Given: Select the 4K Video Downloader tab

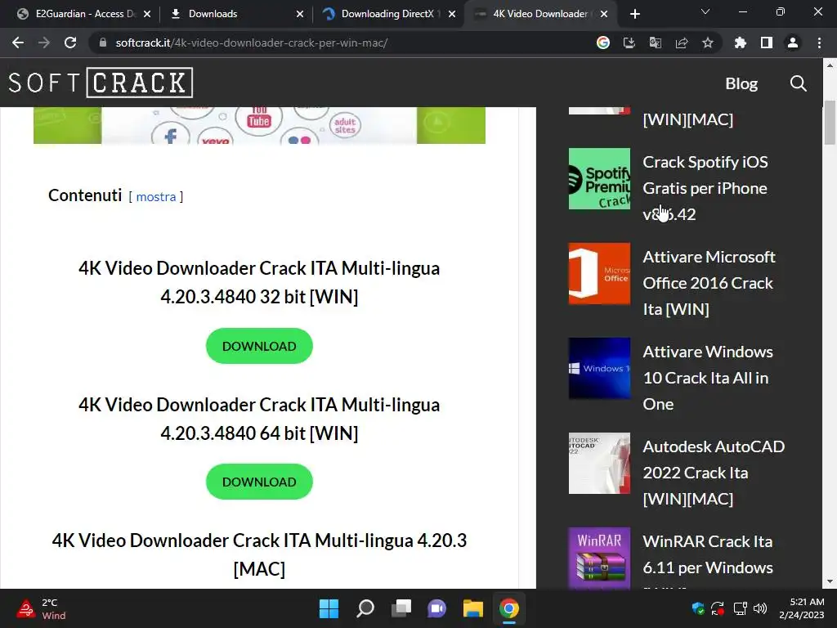Looking at the screenshot, I should click(540, 14).
